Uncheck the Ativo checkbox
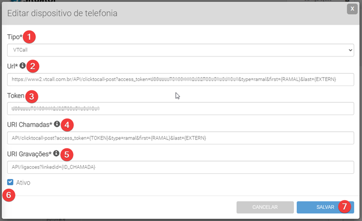362x221 pixels. pyautogui.click(x=11, y=182)
